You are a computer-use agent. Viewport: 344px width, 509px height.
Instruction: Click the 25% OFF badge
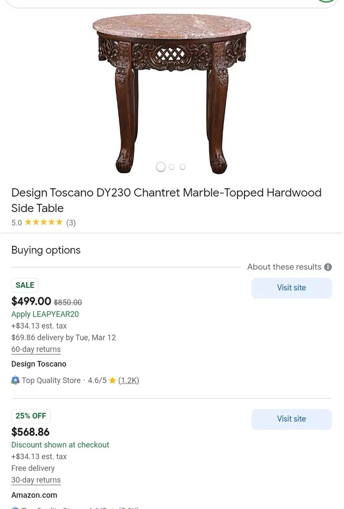coord(30,416)
